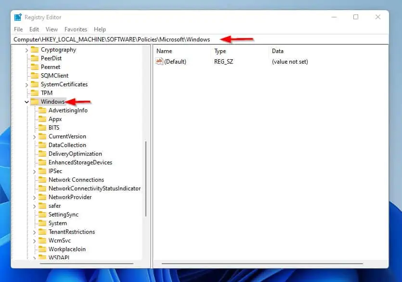Select the (Default) value name
This screenshot has width=402, height=282.
click(175, 62)
